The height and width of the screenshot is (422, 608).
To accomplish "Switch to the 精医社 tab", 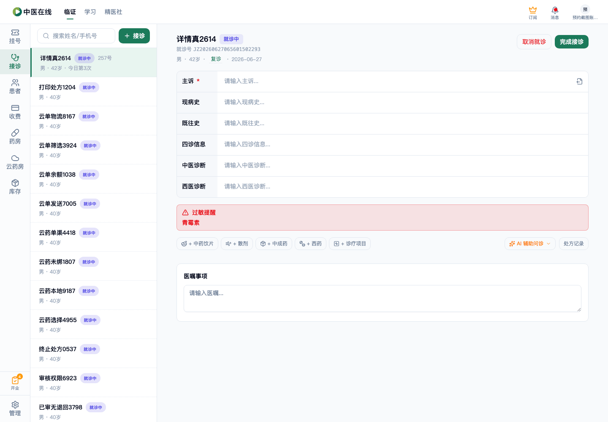I will 114,12.
